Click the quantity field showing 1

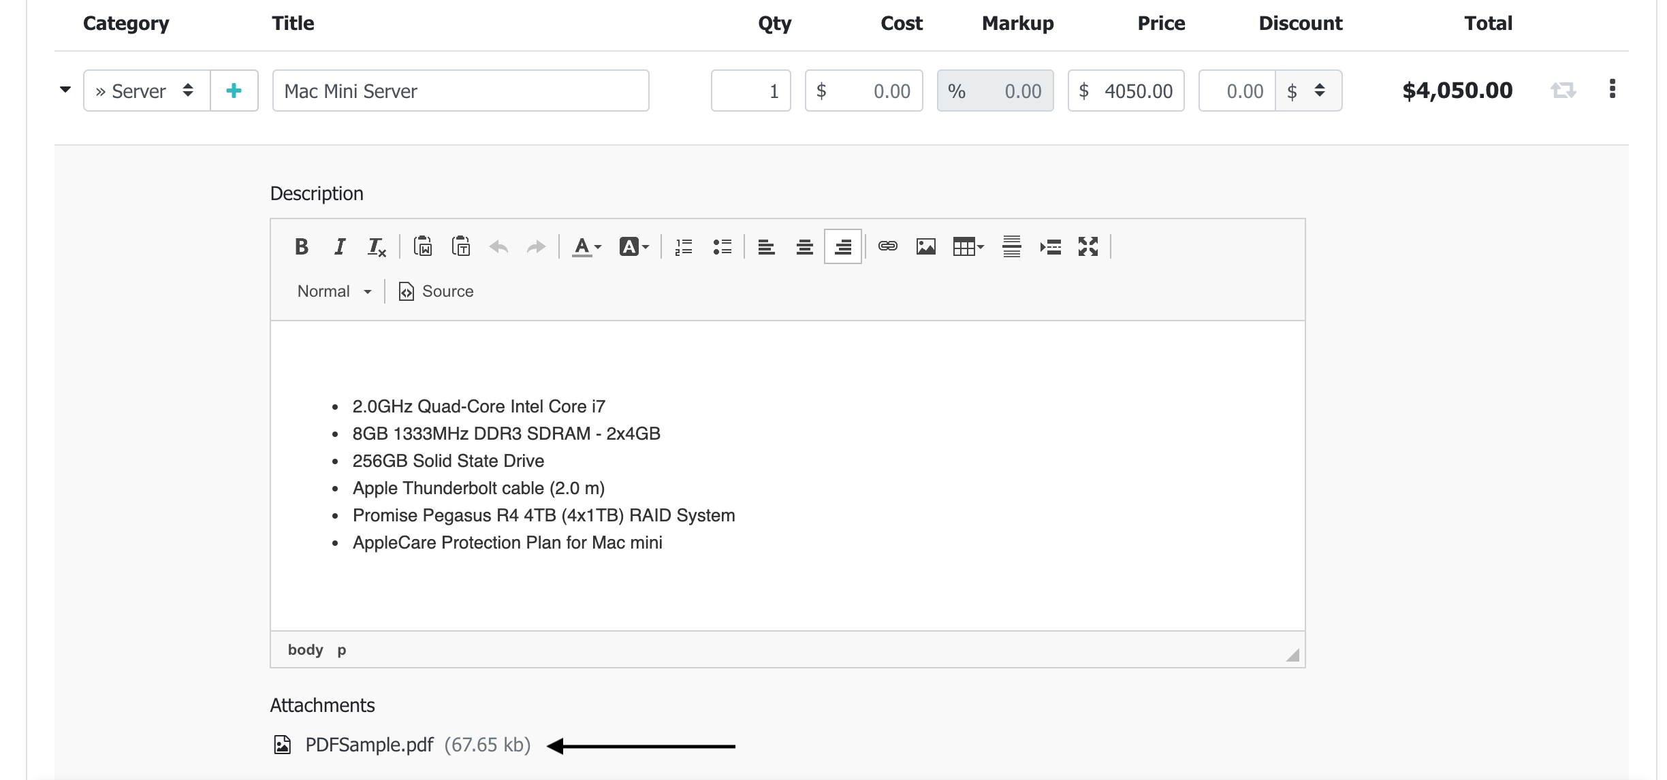(x=751, y=91)
